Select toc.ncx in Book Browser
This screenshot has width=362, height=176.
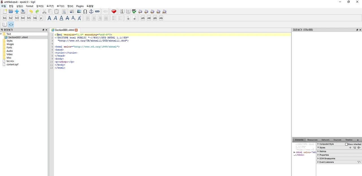(10, 61)
